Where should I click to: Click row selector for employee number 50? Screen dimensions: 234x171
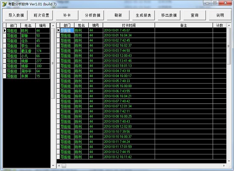[4, 35]
